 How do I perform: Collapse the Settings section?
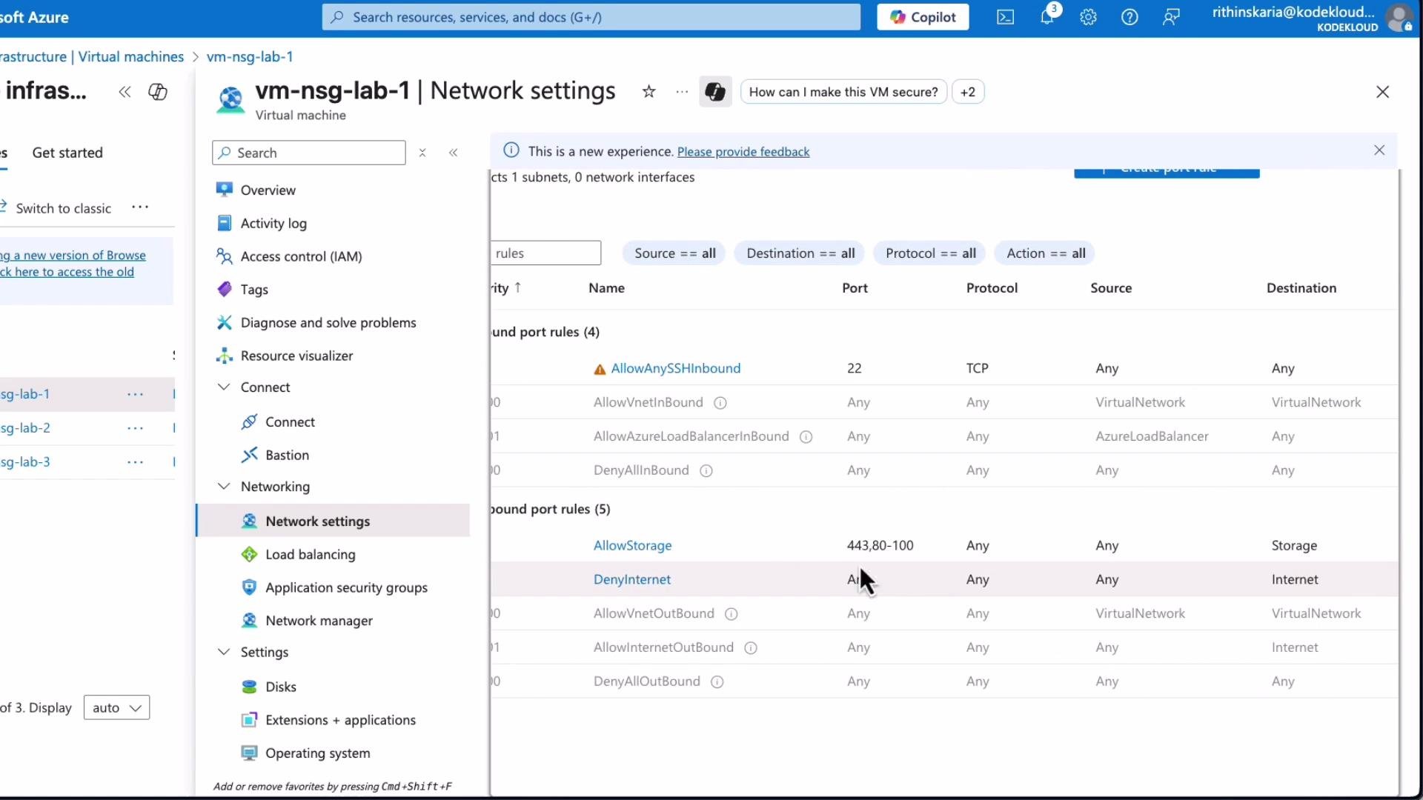pos(223,653)
